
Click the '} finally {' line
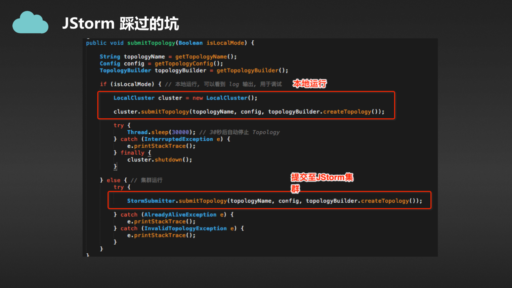coord(132,153)
